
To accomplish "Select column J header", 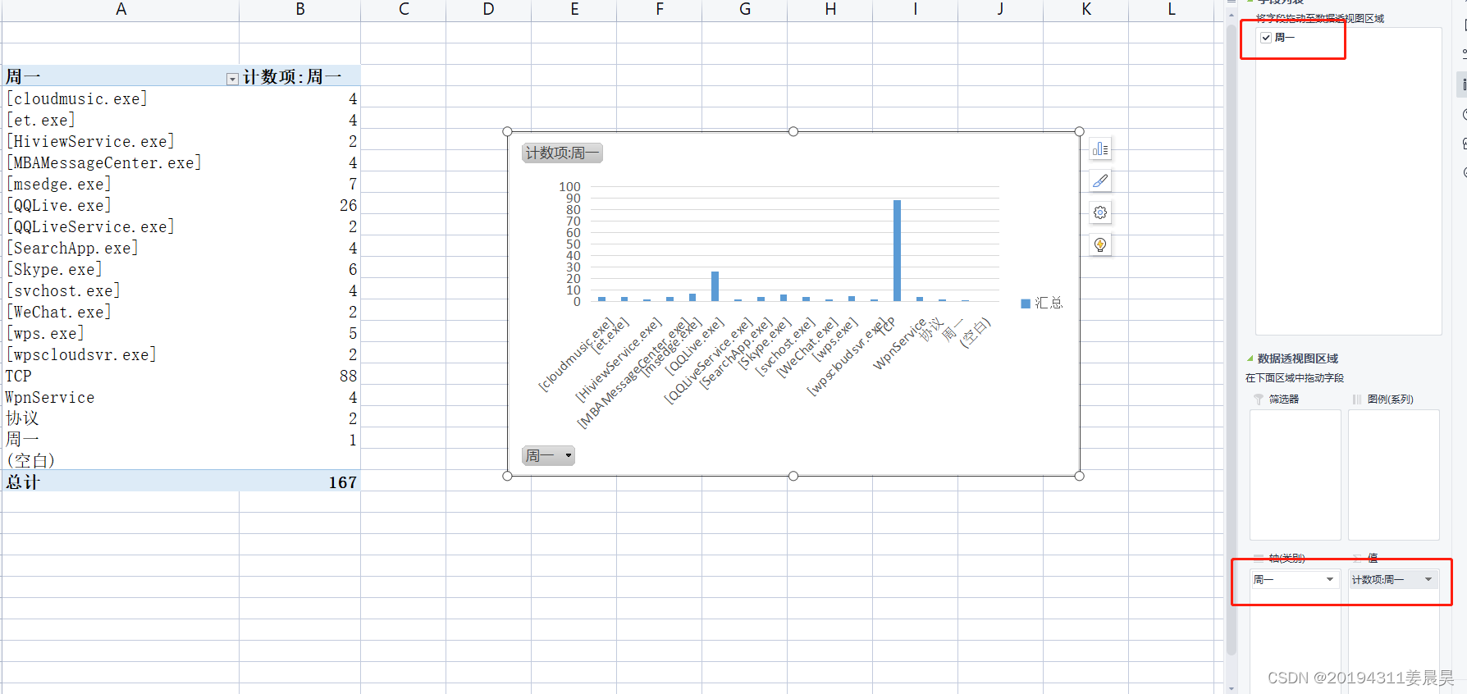I will (x=1000, y=9).
